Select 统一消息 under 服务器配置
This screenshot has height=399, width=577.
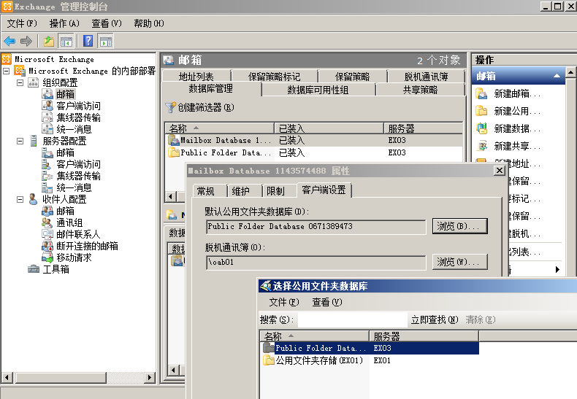click(x=74, y=187)
